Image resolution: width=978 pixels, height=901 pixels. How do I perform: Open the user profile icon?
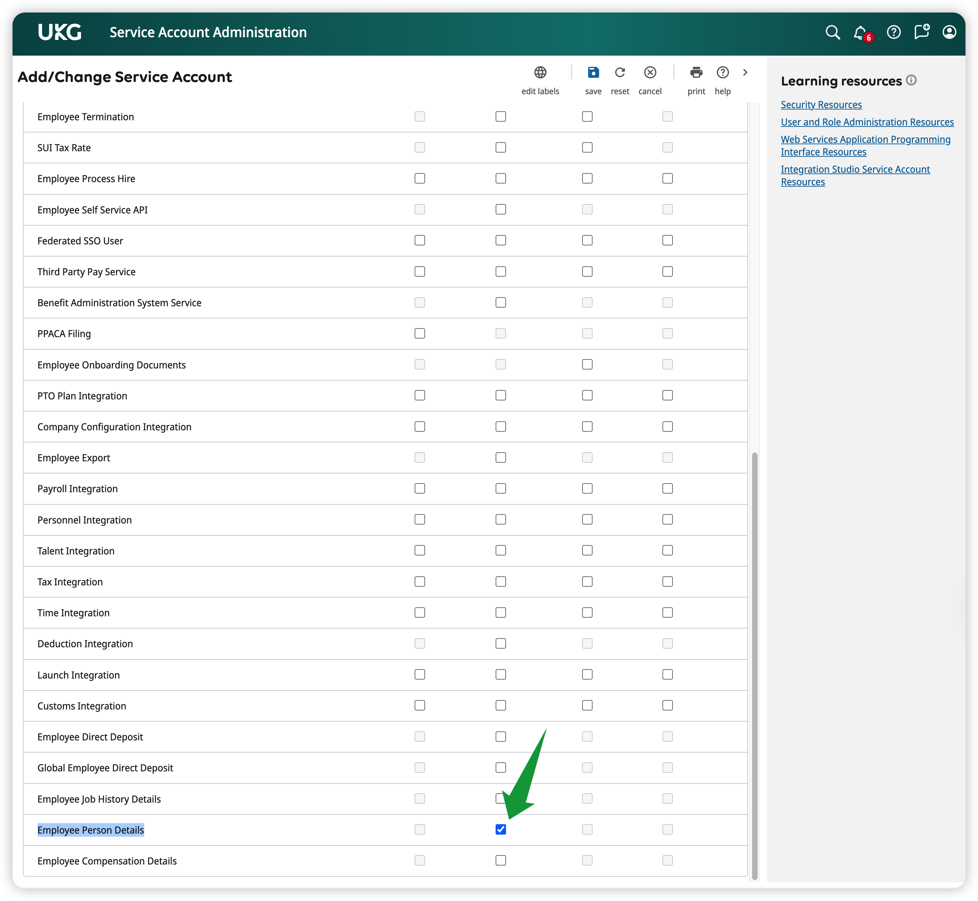click(949, 33)
